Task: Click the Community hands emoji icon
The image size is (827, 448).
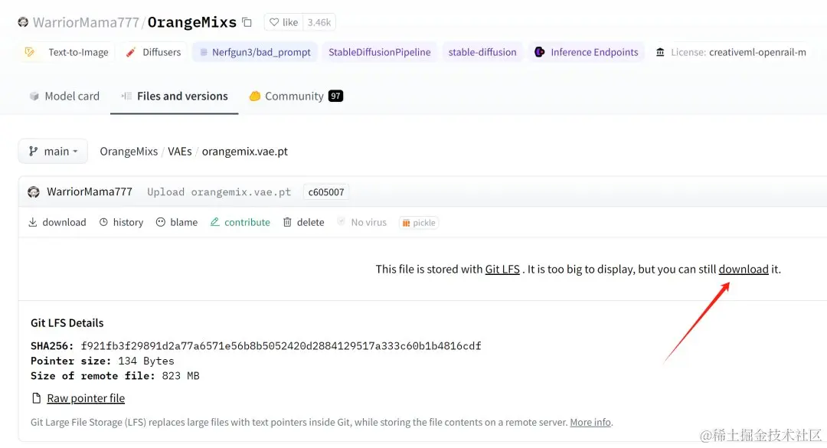Action: [255, 96]
